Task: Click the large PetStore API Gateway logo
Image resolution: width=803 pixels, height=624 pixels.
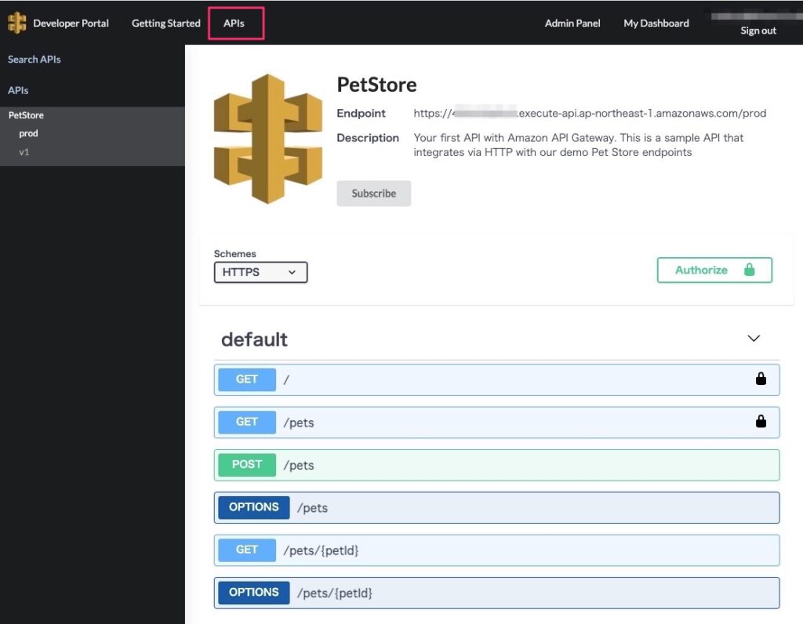Action: tap(268, 139)
